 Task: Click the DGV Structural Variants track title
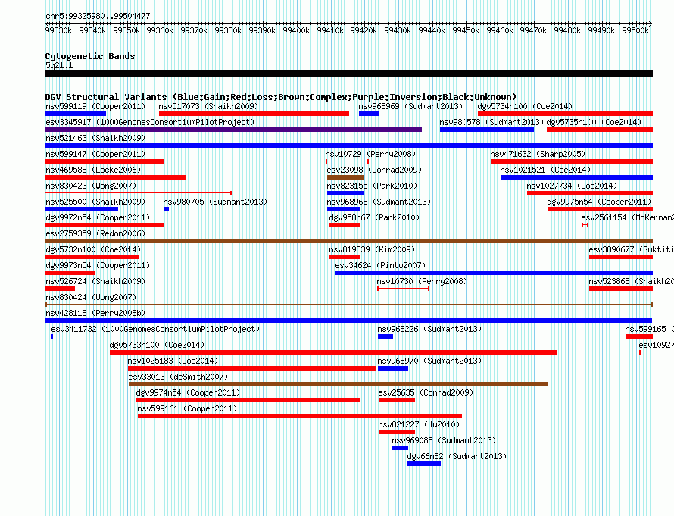[x=281, y=97]
